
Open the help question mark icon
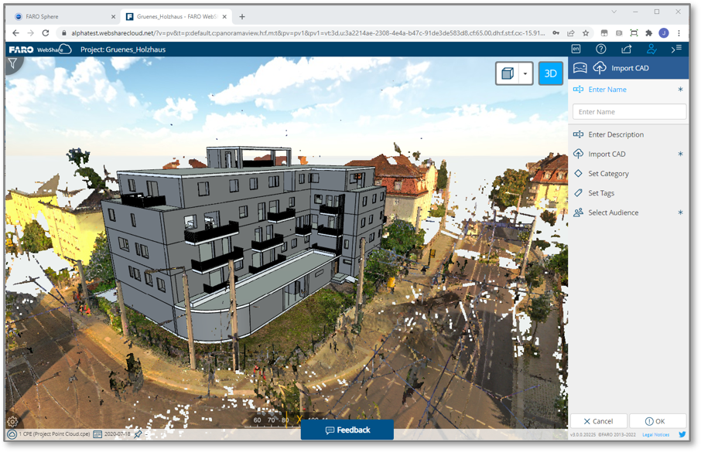click(x=600, y=49)
